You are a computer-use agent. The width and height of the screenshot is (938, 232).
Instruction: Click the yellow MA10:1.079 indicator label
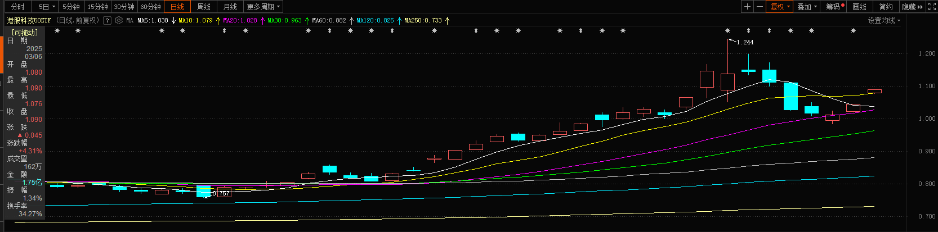(x=195, y=20)
